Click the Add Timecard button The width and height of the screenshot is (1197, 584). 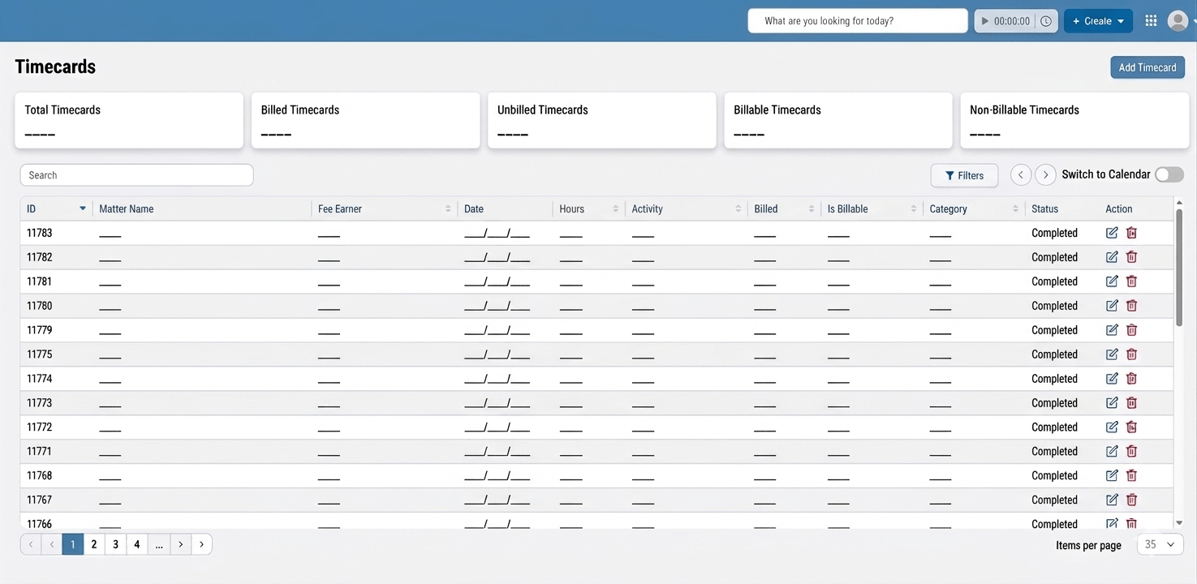pyautogui.click(x=1147, y=67)
